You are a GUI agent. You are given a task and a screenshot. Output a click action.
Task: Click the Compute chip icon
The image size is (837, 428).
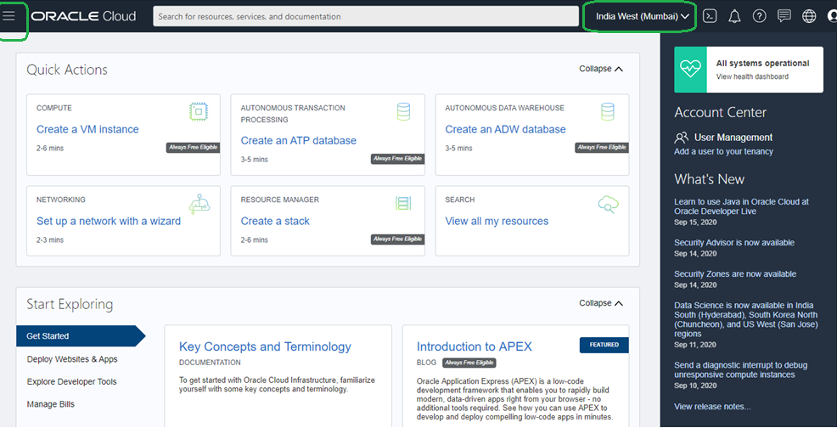coord(199,112)
